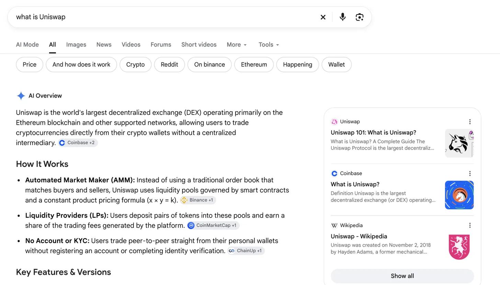Open the Binance +1 citation chip
Screen dimensions: 500x285
(198, 200)
